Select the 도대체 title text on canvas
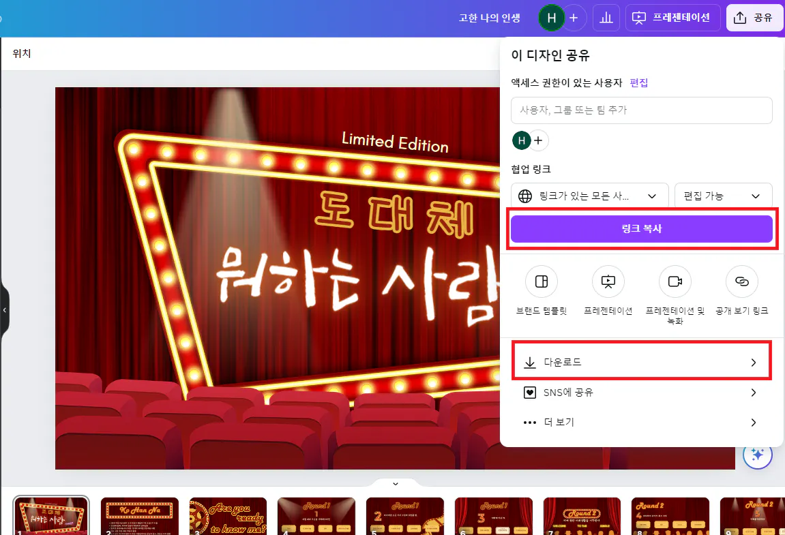 point(394,215)
